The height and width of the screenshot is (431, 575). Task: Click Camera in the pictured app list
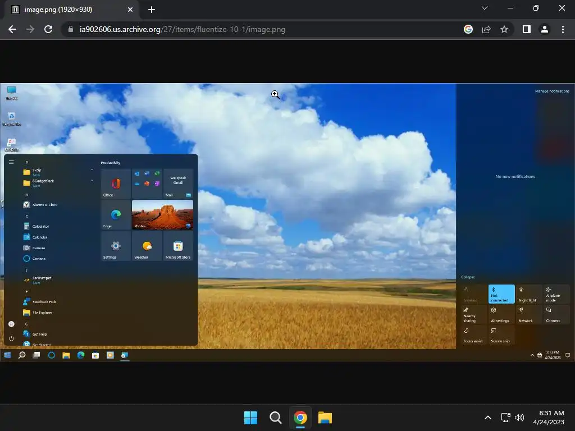click(x=34, y=247)
